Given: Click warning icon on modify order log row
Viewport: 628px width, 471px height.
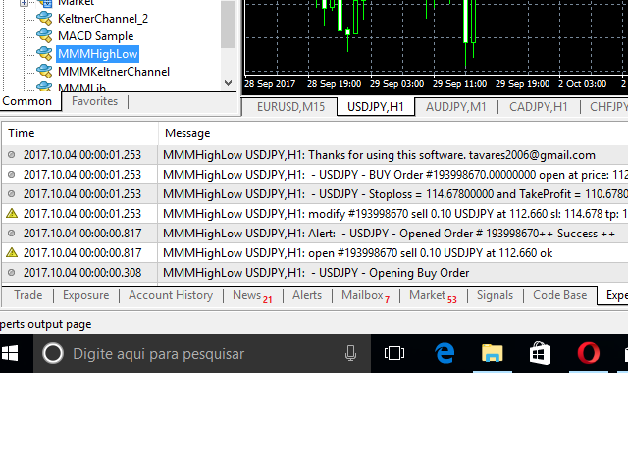Looking at the screenshot, I should (x=12, y=213).
